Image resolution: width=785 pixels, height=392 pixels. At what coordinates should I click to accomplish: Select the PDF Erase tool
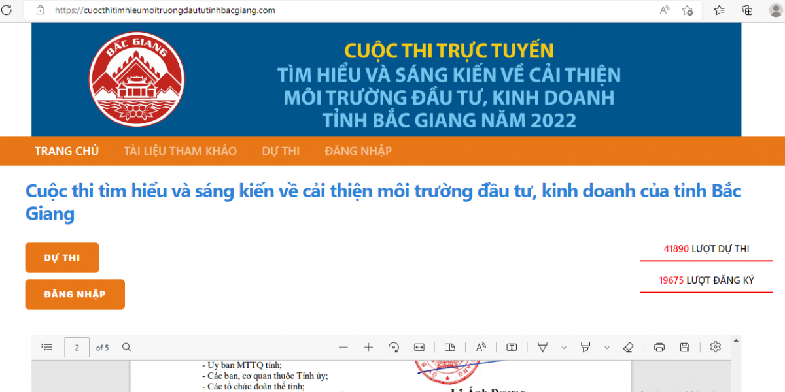tap(629, 347)
